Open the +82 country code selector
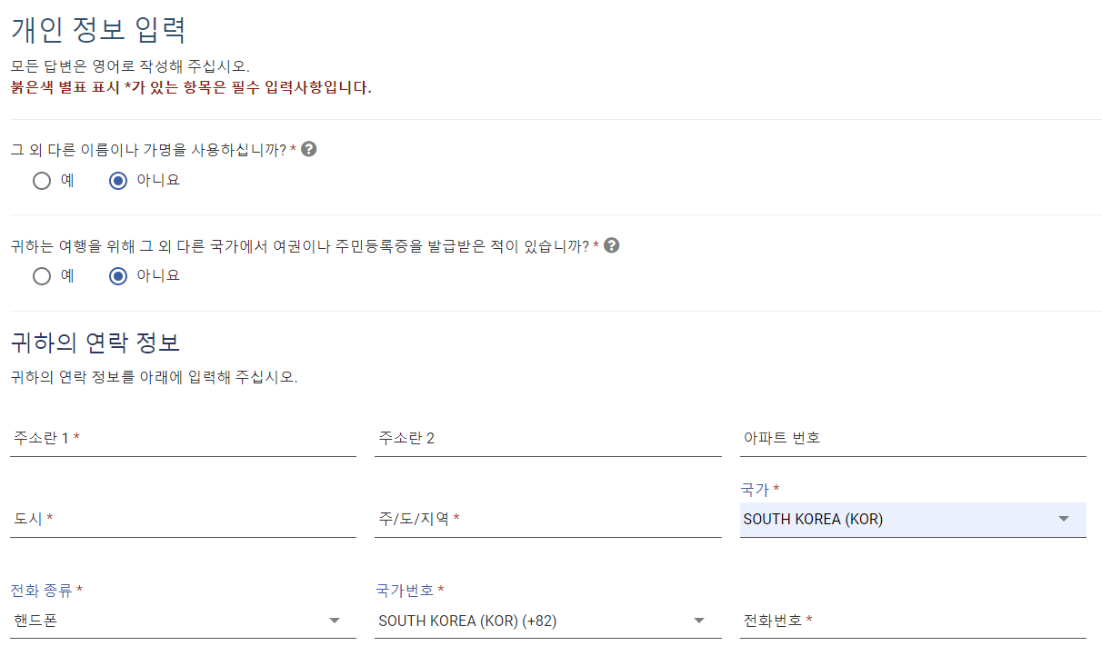The height and width of the screenshot is (656, 1102). click(546, 620)
